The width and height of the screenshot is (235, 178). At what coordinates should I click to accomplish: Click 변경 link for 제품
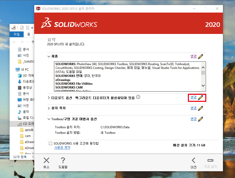(x=193, y=56)
